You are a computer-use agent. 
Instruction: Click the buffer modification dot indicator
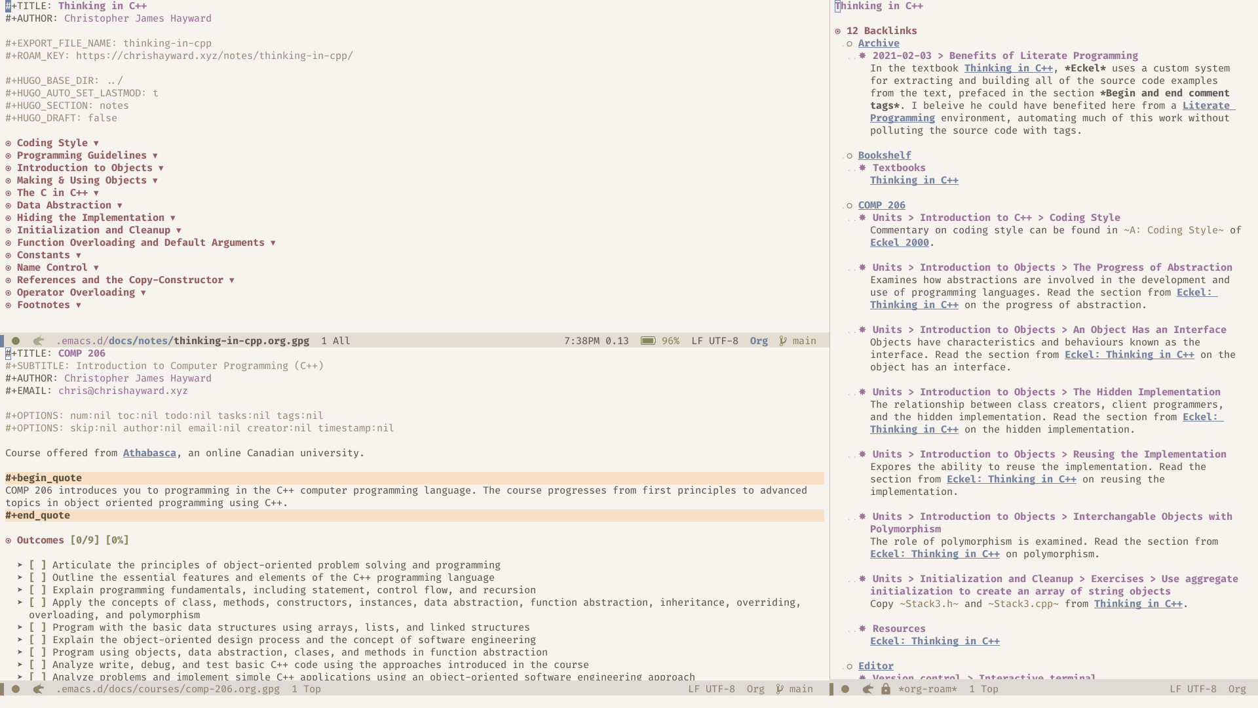pos(14,340)
